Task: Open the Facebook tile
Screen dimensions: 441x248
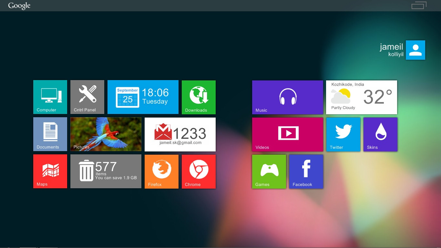Action: tap(306, 171)
